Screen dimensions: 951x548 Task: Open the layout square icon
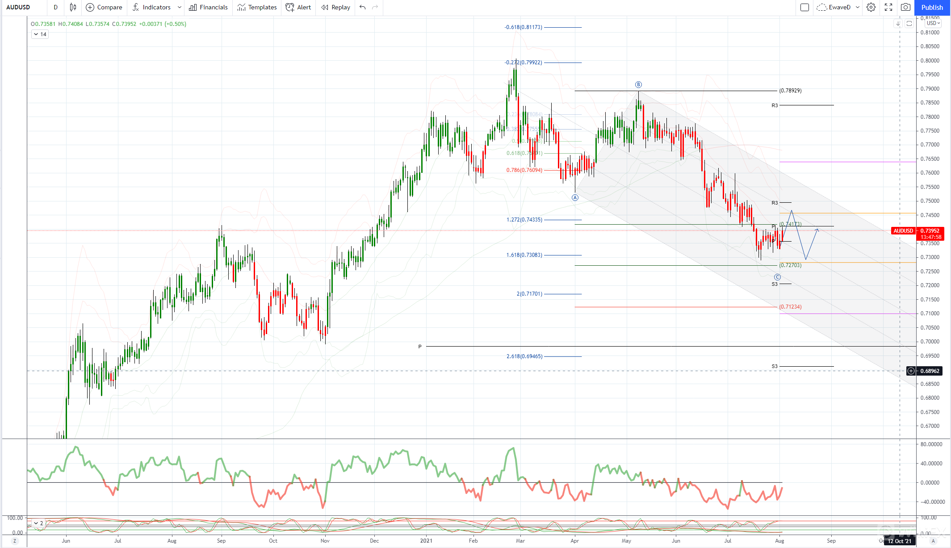(804, 7)
